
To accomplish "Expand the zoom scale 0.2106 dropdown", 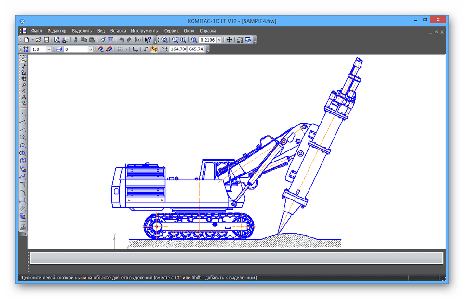I will click(x=219, y=40).
